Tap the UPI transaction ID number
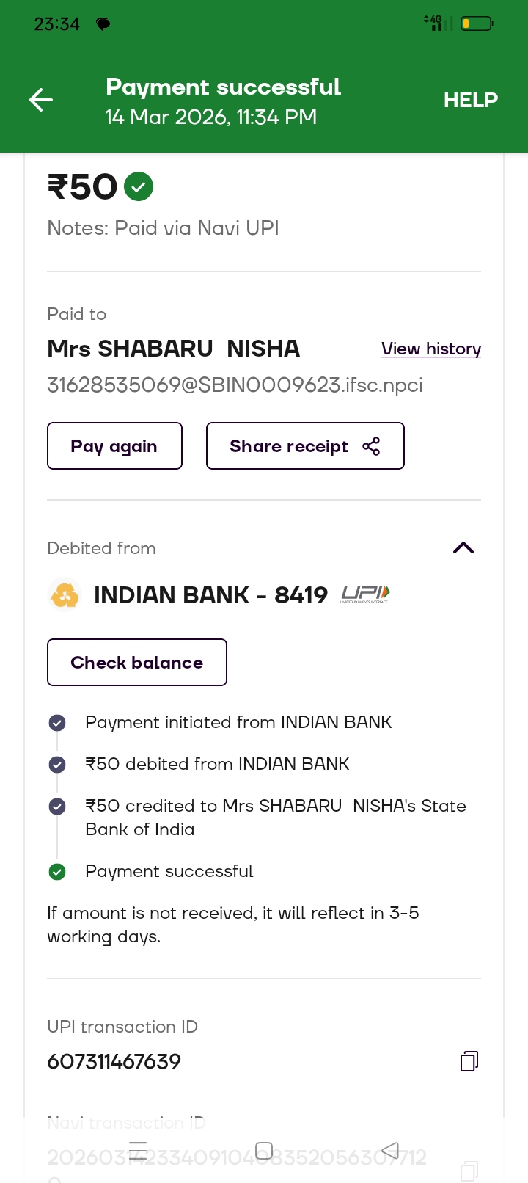Image resolution: width=528 pixels, height=1183 pixels. pos(114,1061)
